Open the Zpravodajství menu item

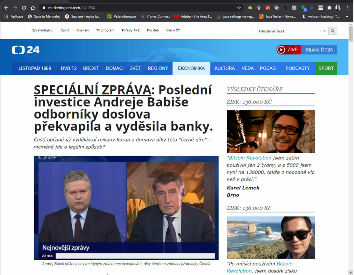point(42,30)
